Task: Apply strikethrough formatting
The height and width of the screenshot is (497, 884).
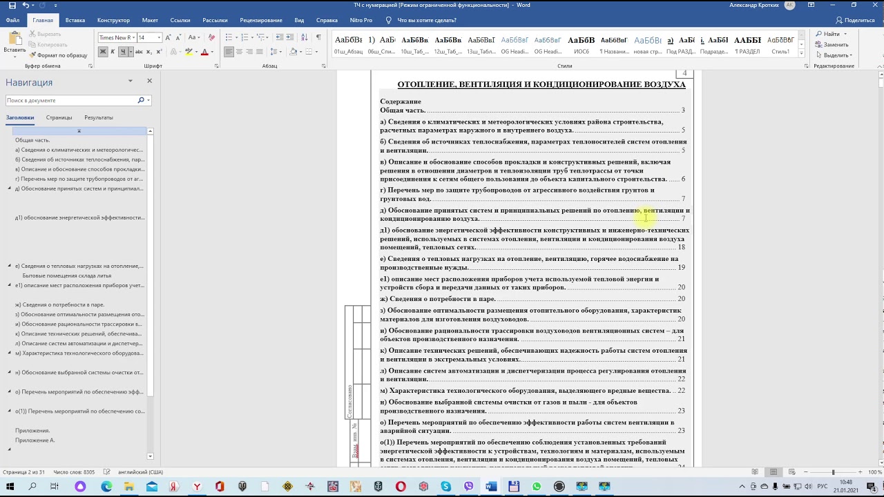Action: [x=139, y=52]
